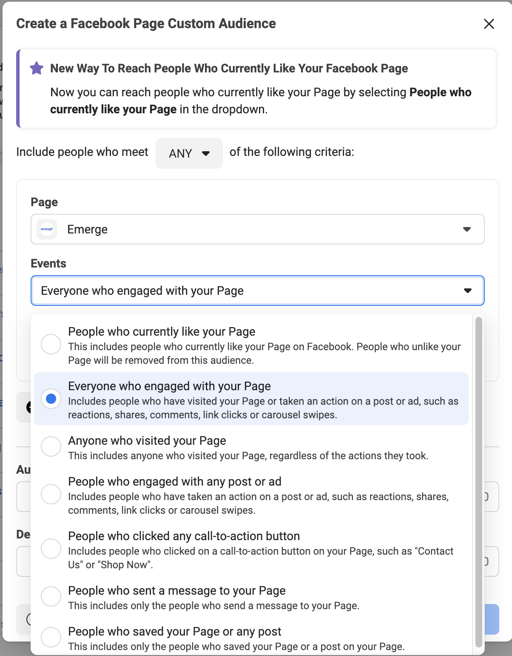Select People who engaged with any post or ad
The width and height of the screenshot is (512, 656).
point(251,495)
